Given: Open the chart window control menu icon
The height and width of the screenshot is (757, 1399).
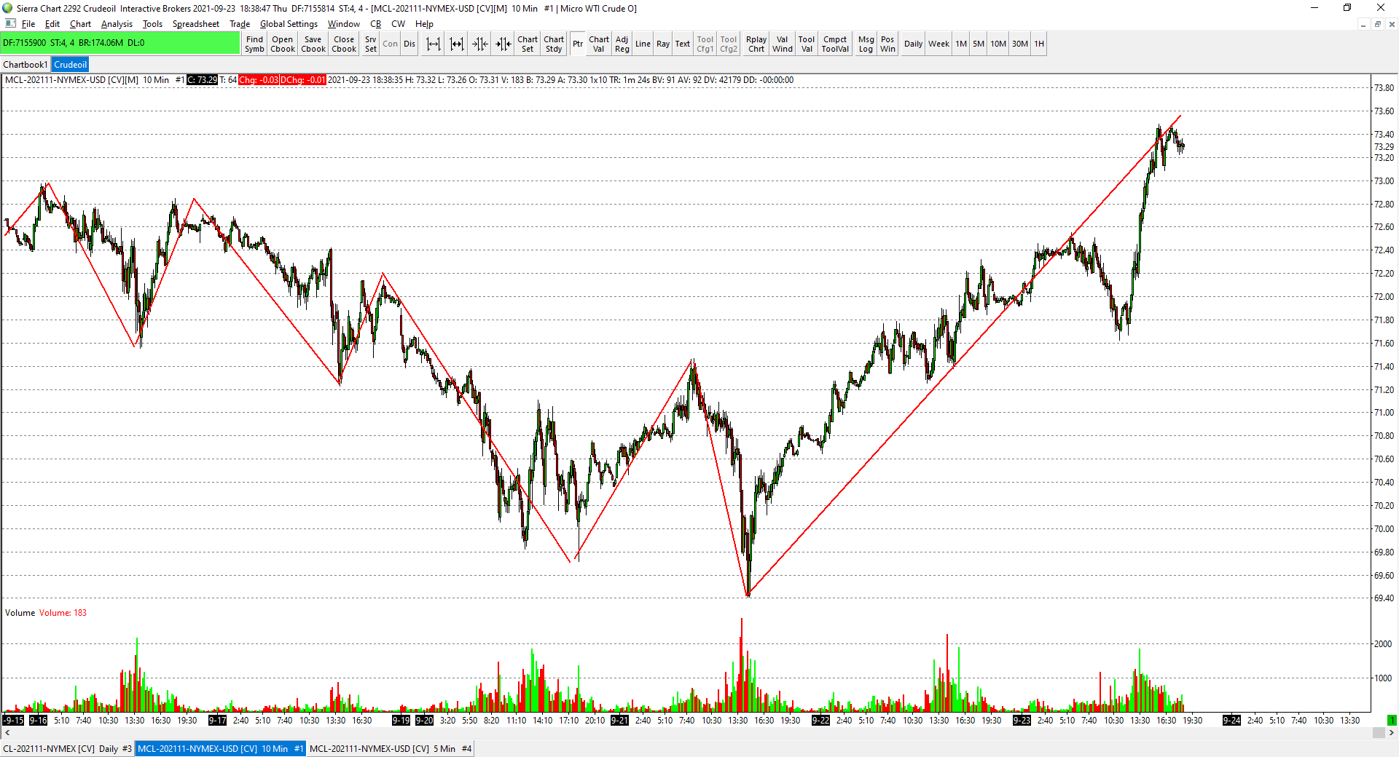Looking at the screenshot, I should pos(9,24).
